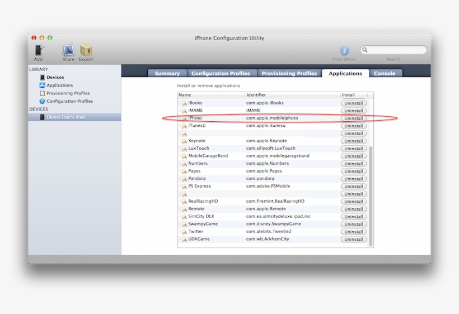Click the iPad device icon in sidebar
This screenshot has height=314, width=459.
[42, 117]
